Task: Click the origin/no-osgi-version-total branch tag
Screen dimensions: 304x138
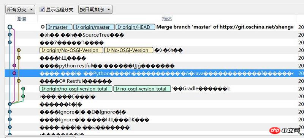Action: point(76,89)
